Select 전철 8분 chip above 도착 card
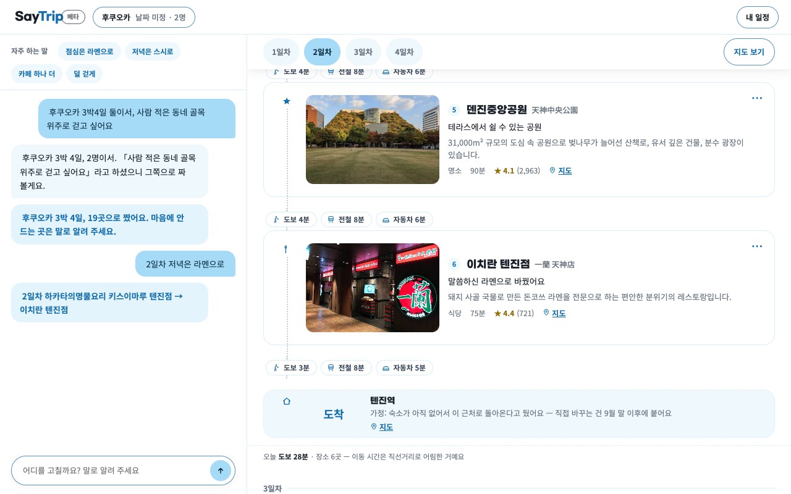The width and height of the screenshot is (791, 494). (x=346, y=368)
